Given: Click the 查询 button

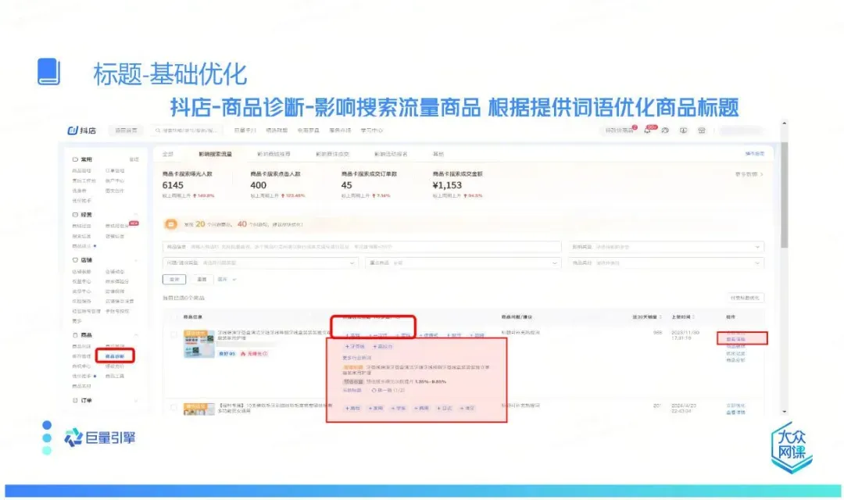Looking at the screenshot, I should [x=174, y=280].
